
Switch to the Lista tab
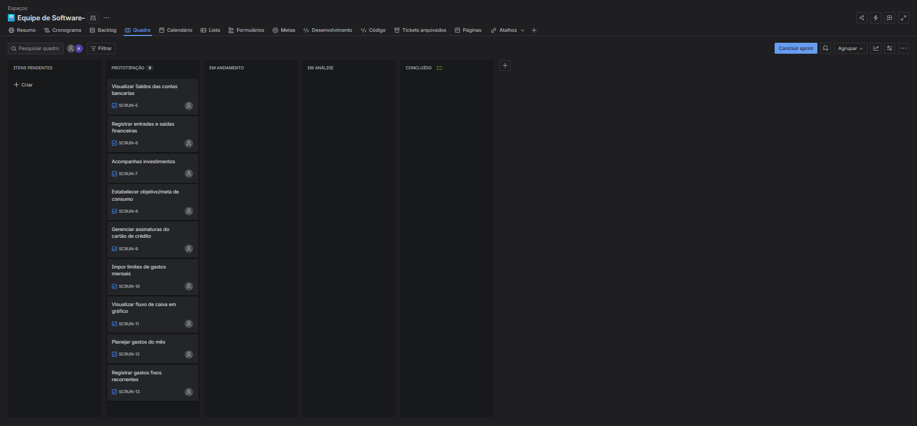click(210, 30)
